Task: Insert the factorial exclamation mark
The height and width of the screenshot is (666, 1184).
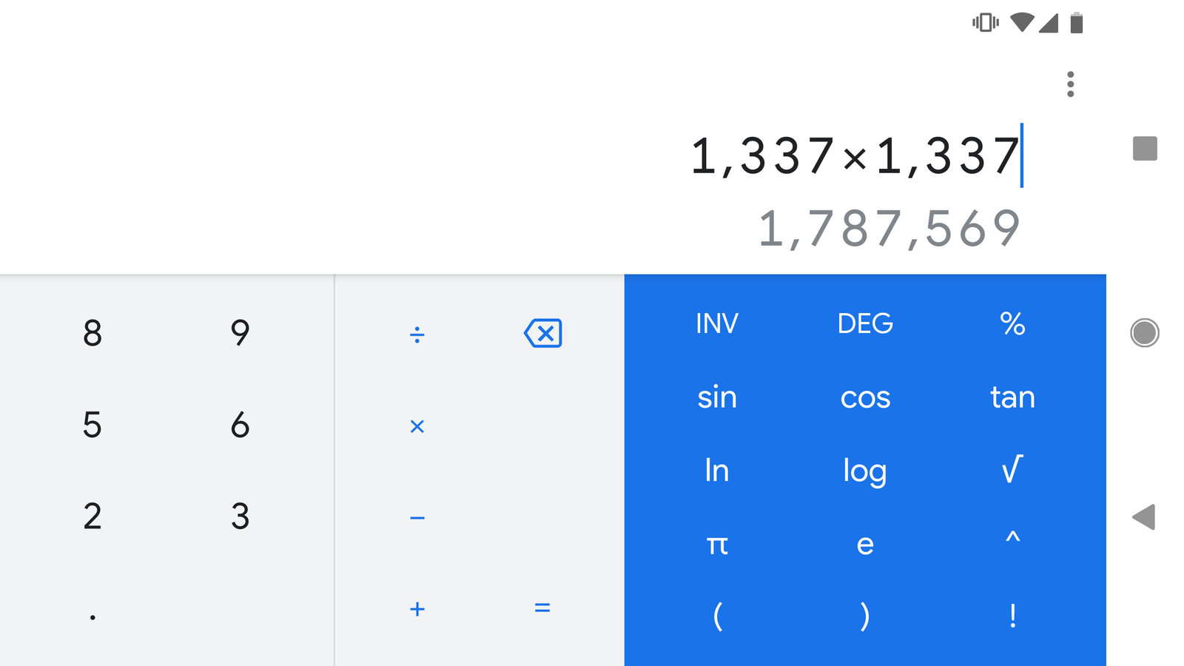Action: (1012, 616)
